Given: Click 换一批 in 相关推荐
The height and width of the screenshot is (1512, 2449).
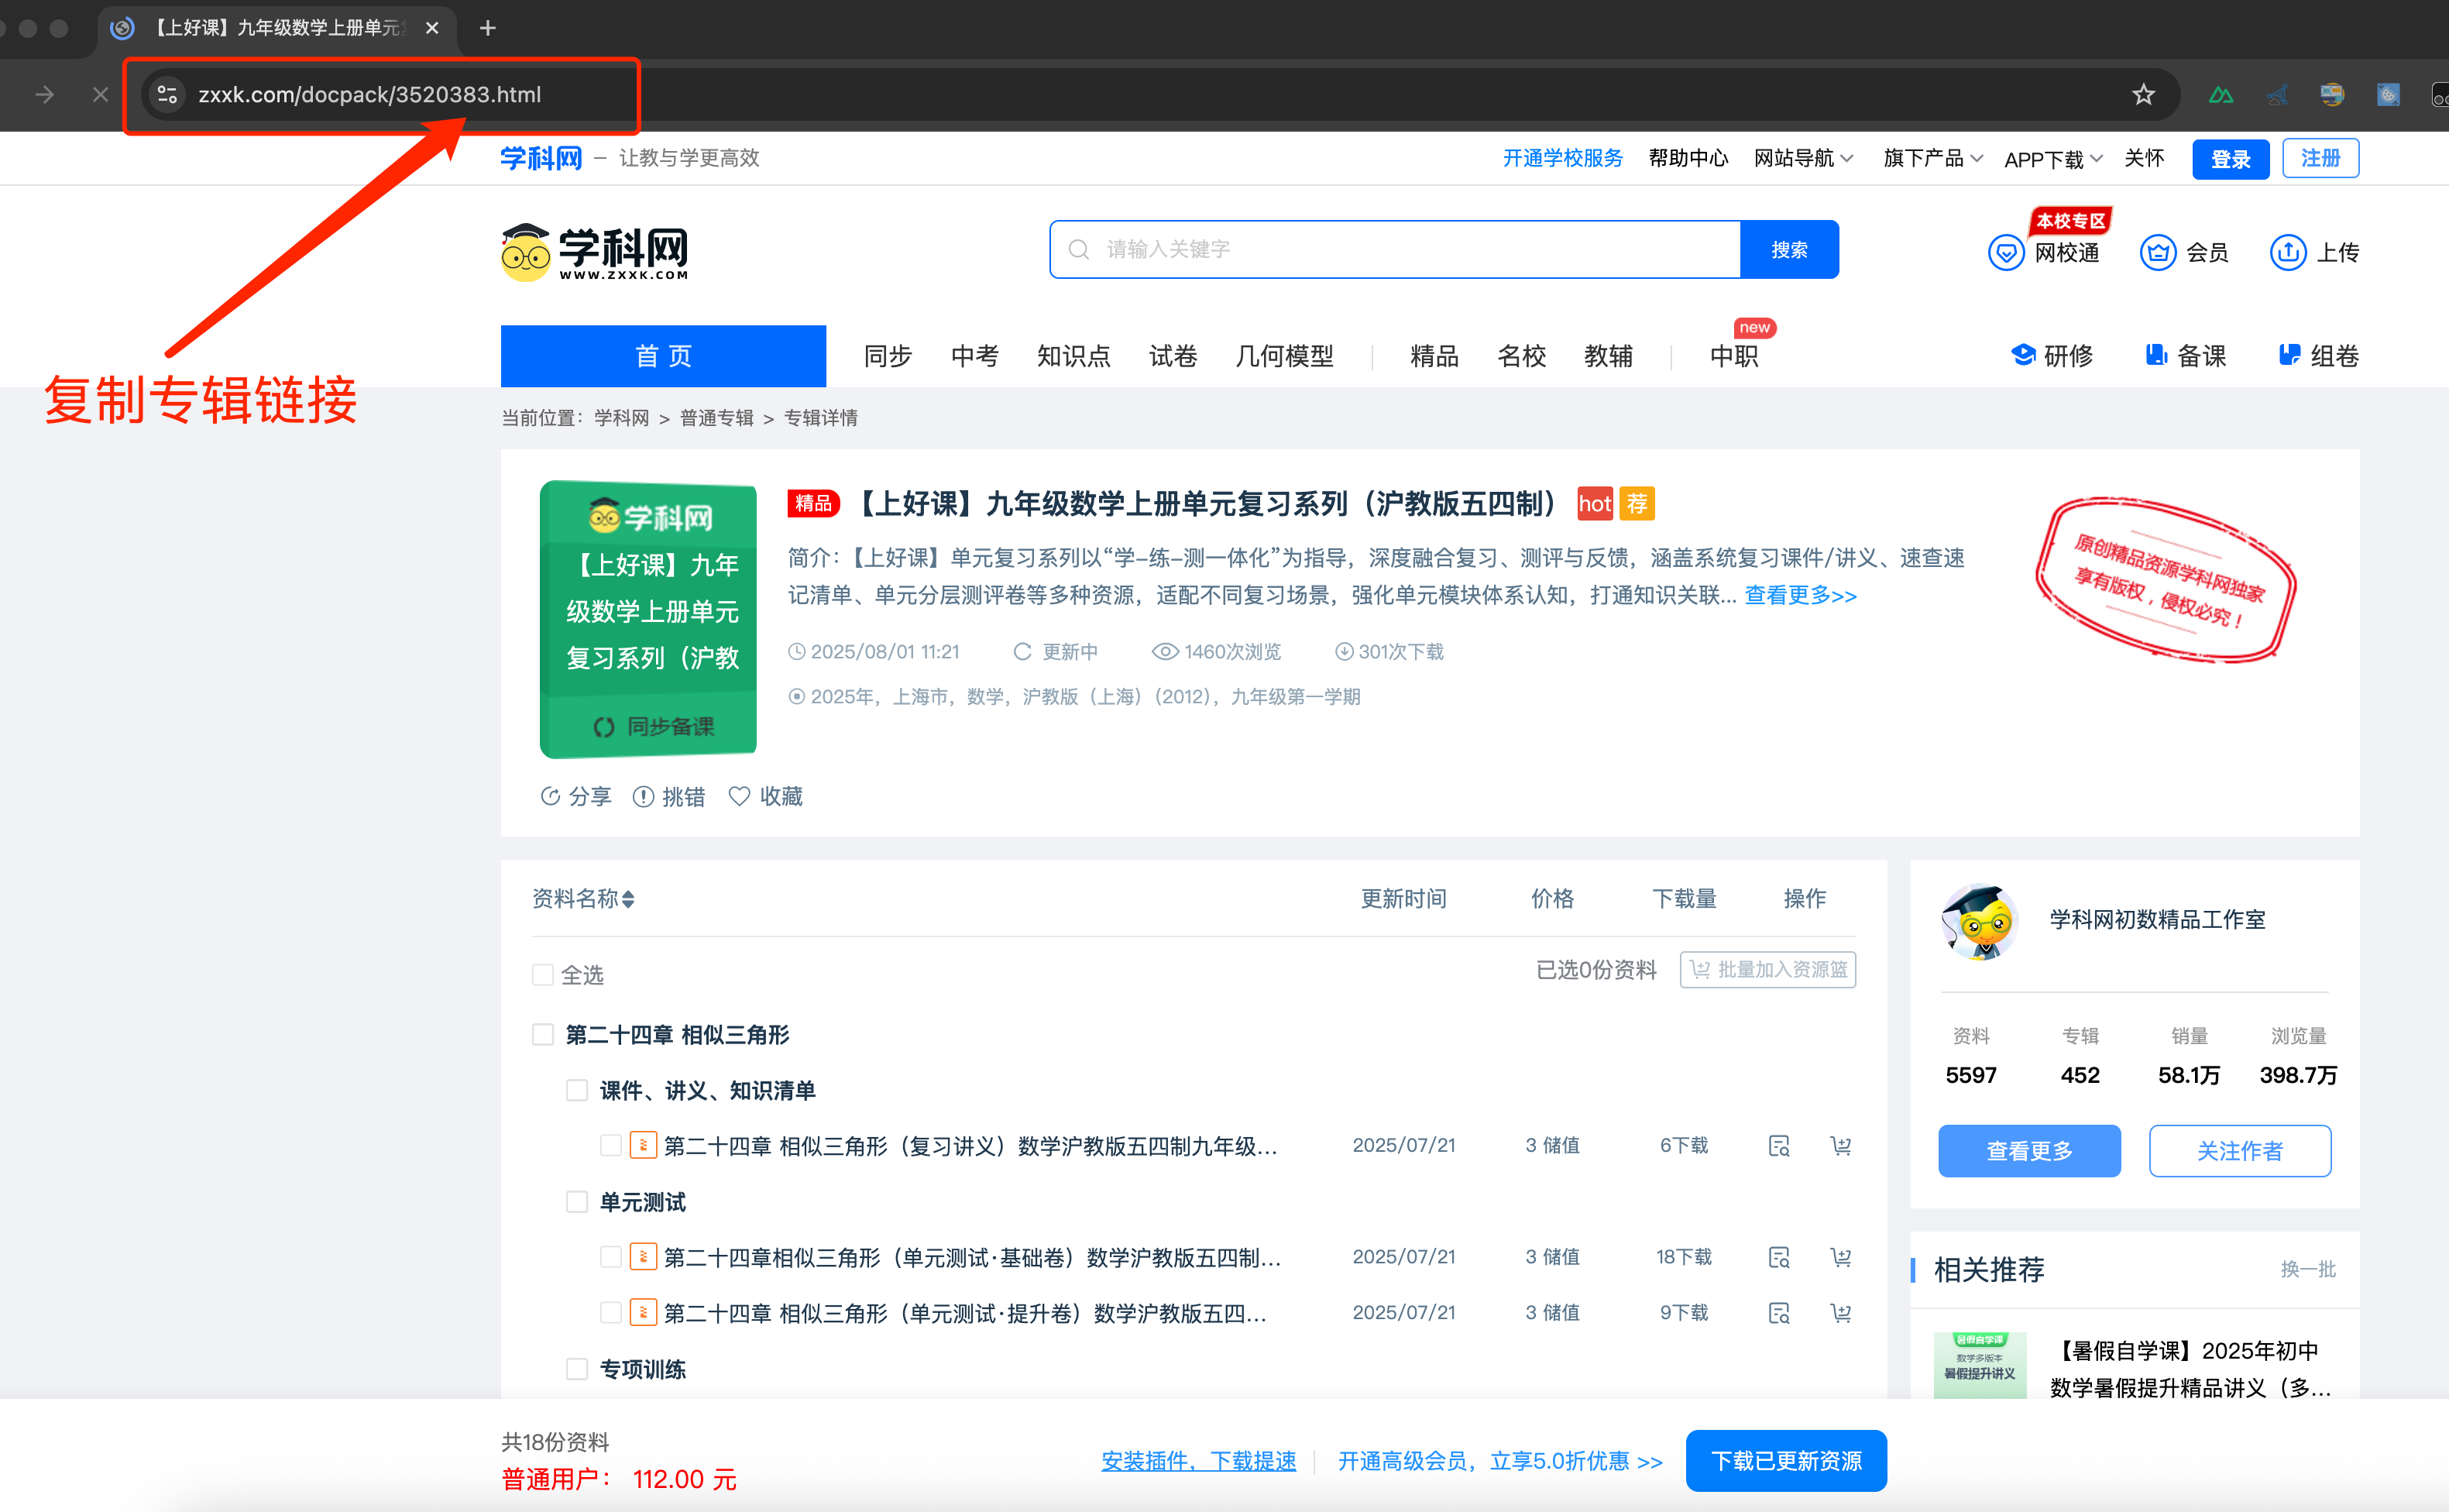Looking at the screenshot, I should pos(2308,1269).
